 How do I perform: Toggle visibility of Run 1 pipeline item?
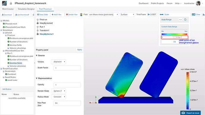tap(38, 27)
